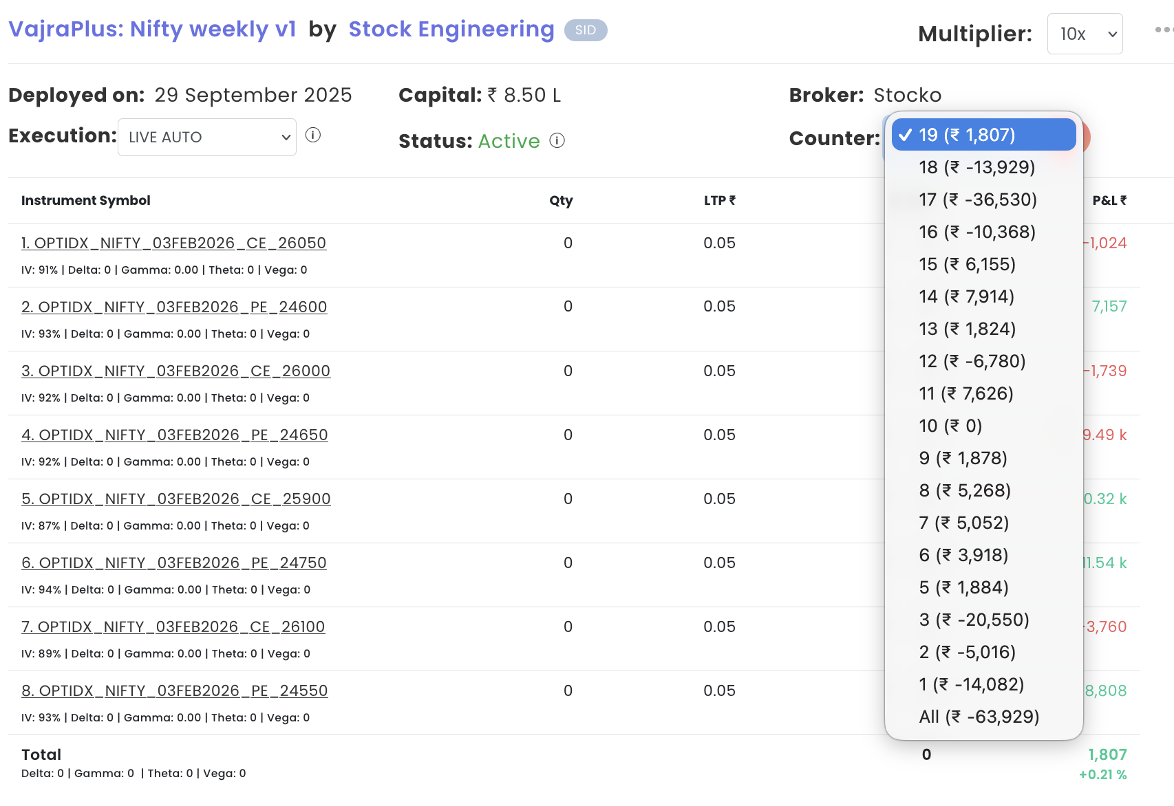Click the info icon beside Execution dropdown
Image resolution: width=1174 pixels, height=806 pixels.
point(313,135)
